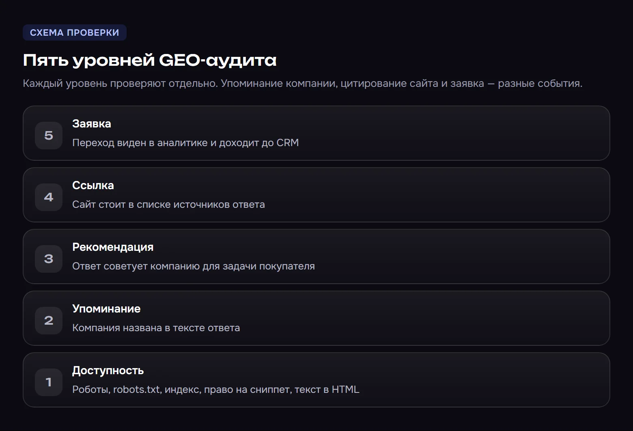Screen dimensions: 633x431
Task: Click the number 5 badge
Action: (49, 135)
